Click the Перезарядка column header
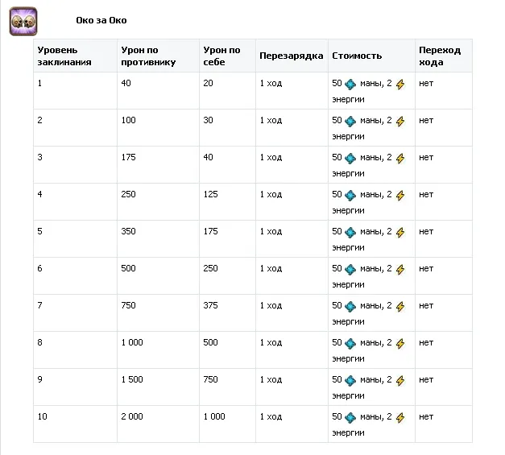Screen dimensions: 505x455 (x=292, y=56)
